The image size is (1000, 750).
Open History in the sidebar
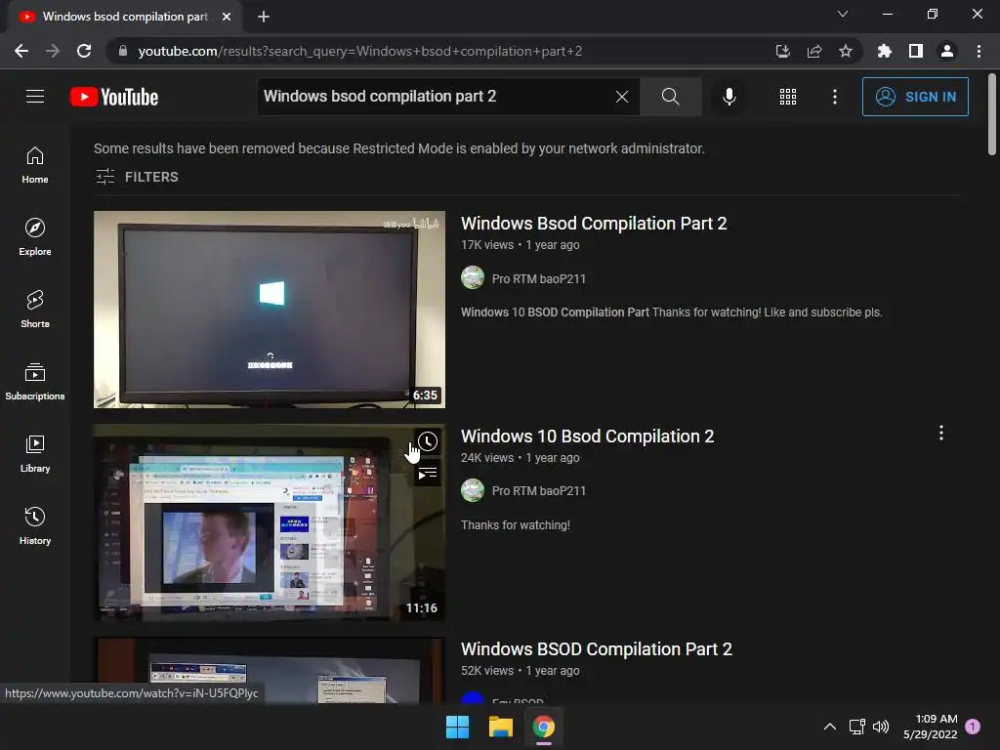pyautogui.click(x=35, y=525)
